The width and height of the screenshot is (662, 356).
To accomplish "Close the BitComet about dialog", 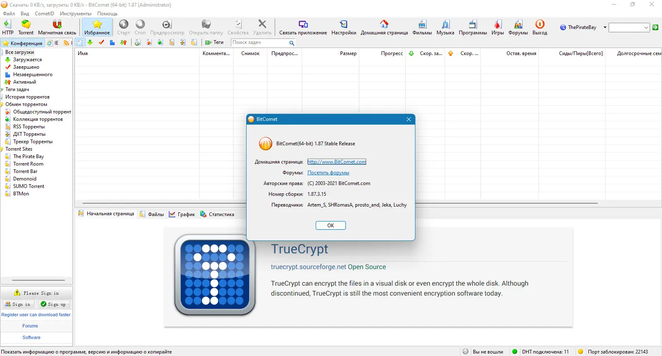I will pyautogui.click(x=409, y=119).
